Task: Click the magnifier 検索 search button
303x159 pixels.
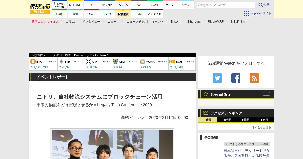Action: (264, 5)
